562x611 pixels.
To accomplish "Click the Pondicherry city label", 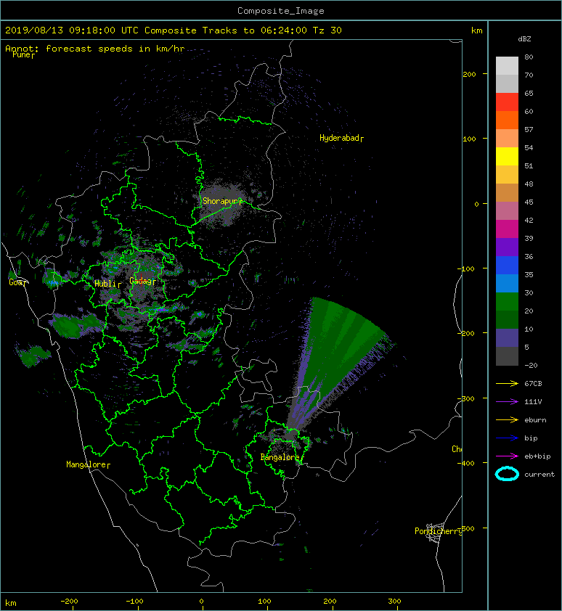I will 438,531.
